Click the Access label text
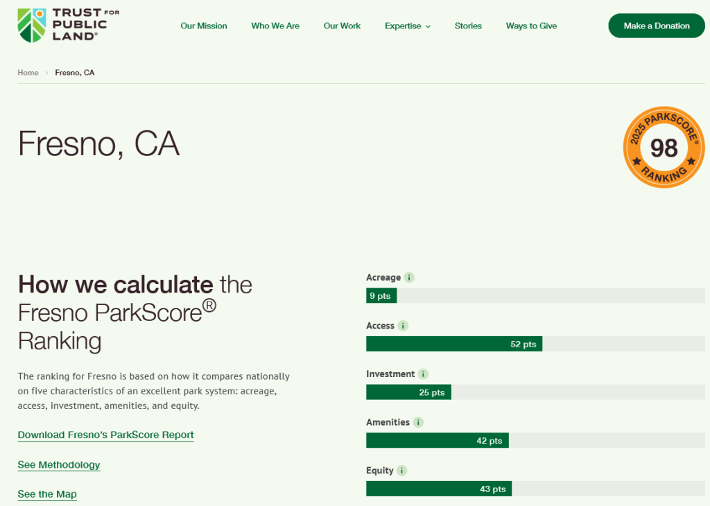The width and height of the screenshot is (710, 506). point(381,326)
